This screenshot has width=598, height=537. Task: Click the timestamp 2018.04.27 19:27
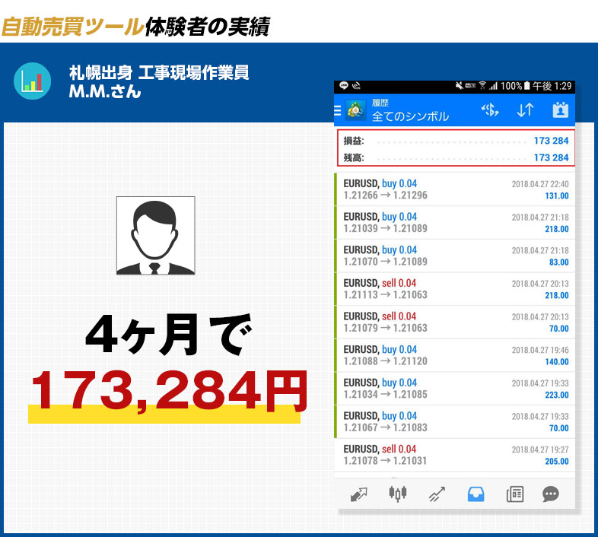click(540, 450)
